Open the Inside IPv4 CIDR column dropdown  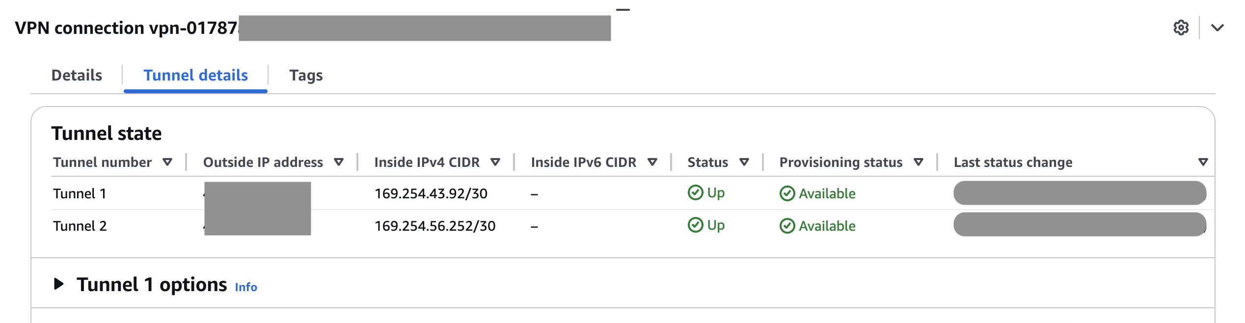point(496,162)
